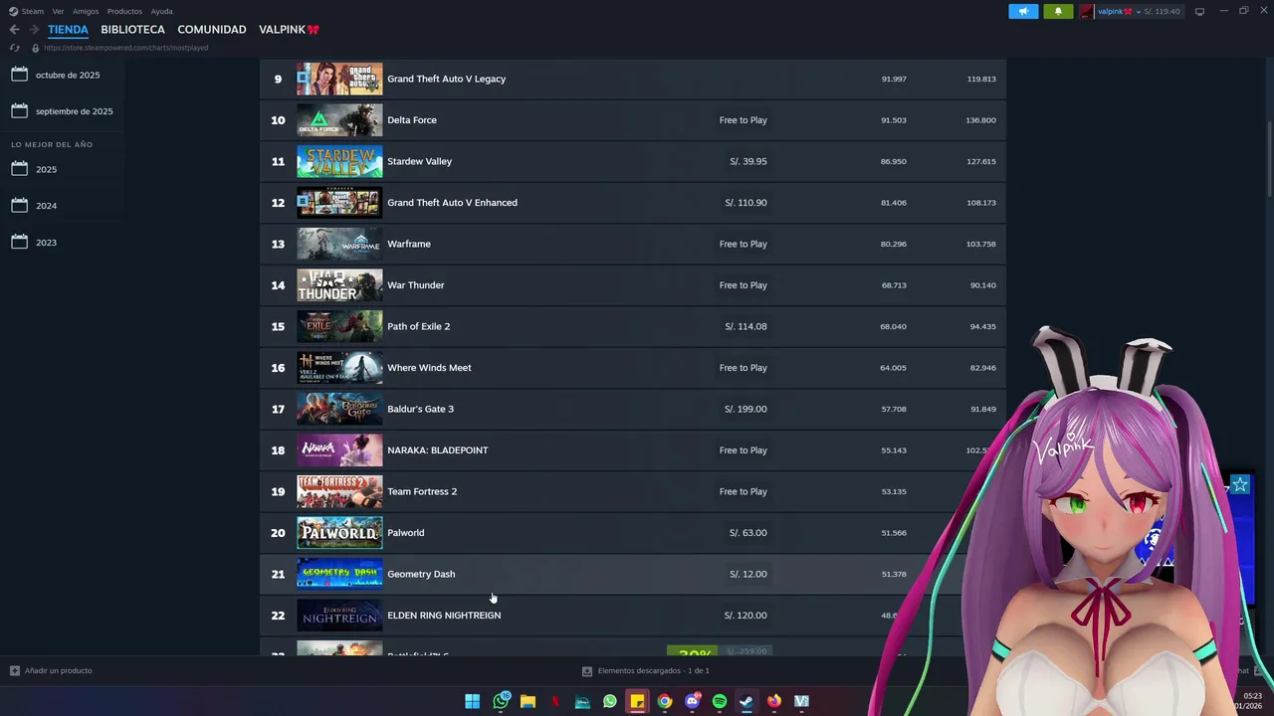Click the calendar icon beside octubre de 2025
The height and width of the screenshot is (716, 1274).
pos(19,75)
